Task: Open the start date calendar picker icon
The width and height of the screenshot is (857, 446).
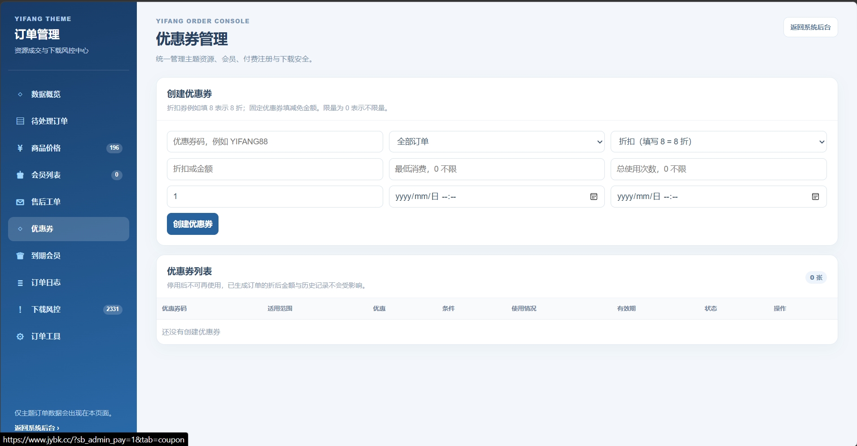Action: tap(594, 197)
